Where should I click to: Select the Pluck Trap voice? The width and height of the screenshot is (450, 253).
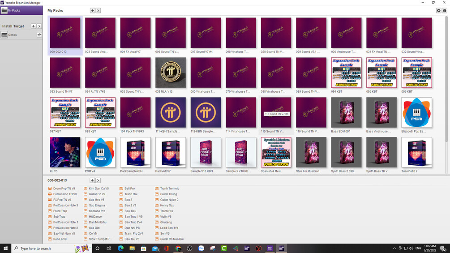point(58,211)
